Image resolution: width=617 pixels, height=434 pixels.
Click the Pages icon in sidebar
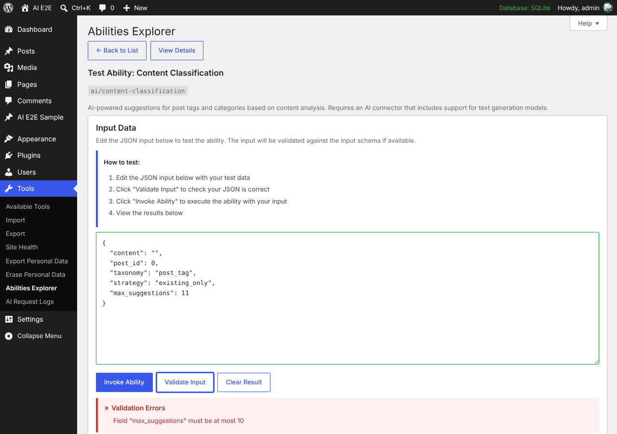tap(9, 84)
